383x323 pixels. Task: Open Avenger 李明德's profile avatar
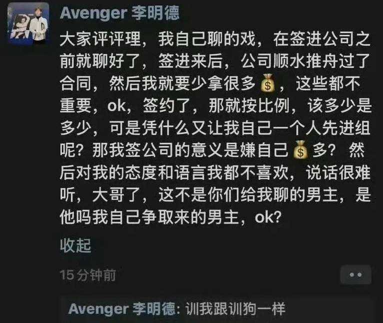[x=28, y=23]
